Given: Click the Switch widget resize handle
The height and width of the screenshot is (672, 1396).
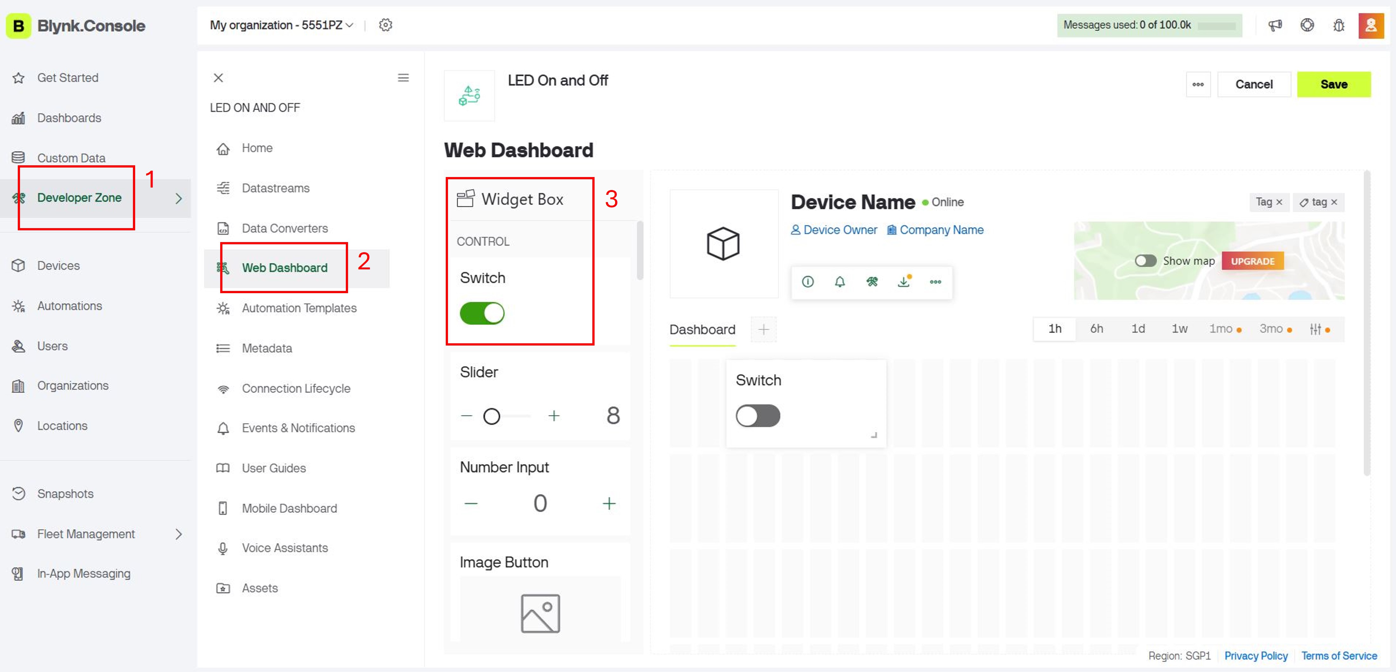Looking at the screenshot, I should (873, 435).
